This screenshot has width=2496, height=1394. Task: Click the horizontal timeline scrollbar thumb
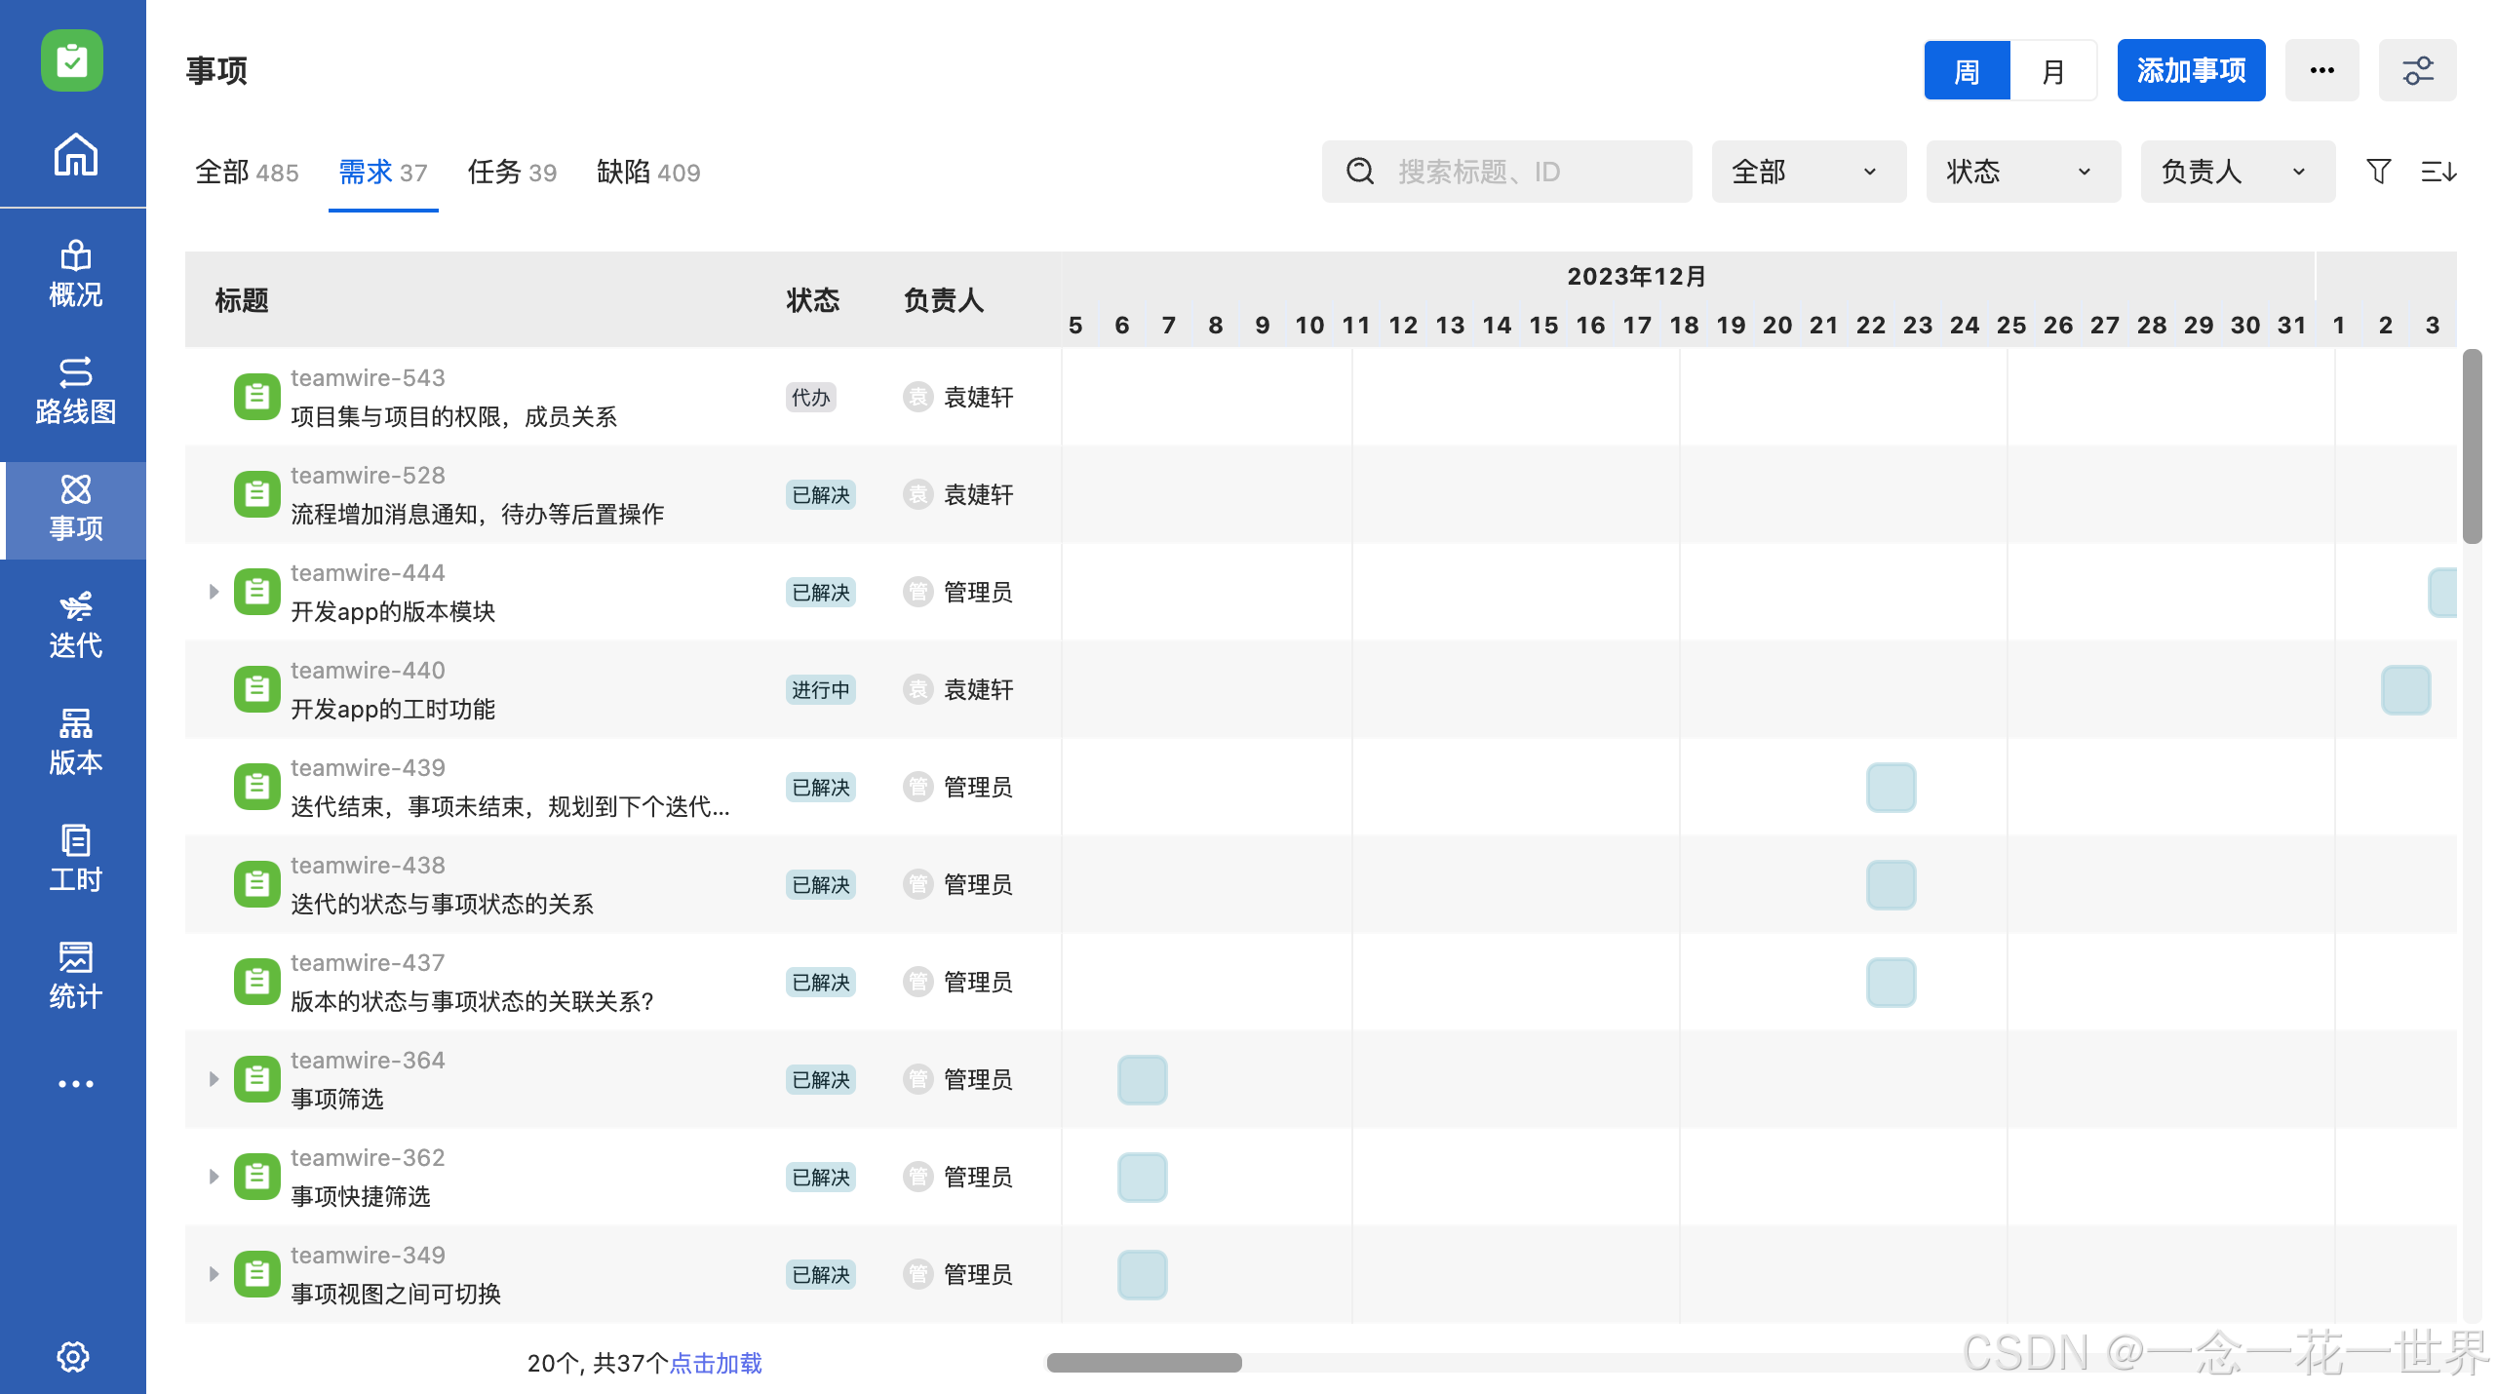(x=1144, y=1363)
